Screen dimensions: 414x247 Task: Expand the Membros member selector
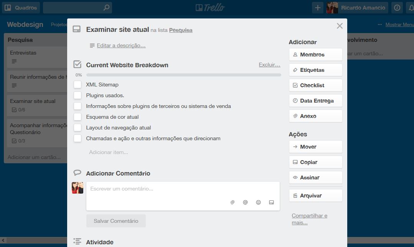coord(315,55)
